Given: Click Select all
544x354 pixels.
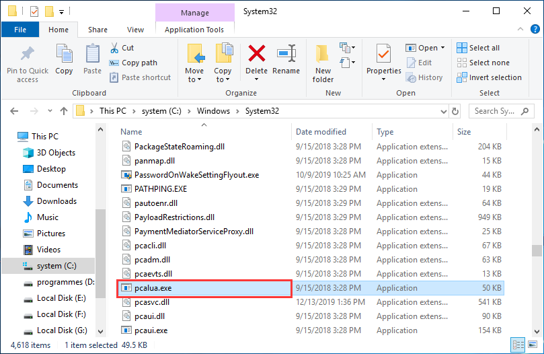Looking at the screenshot, I should pos(478,48).
